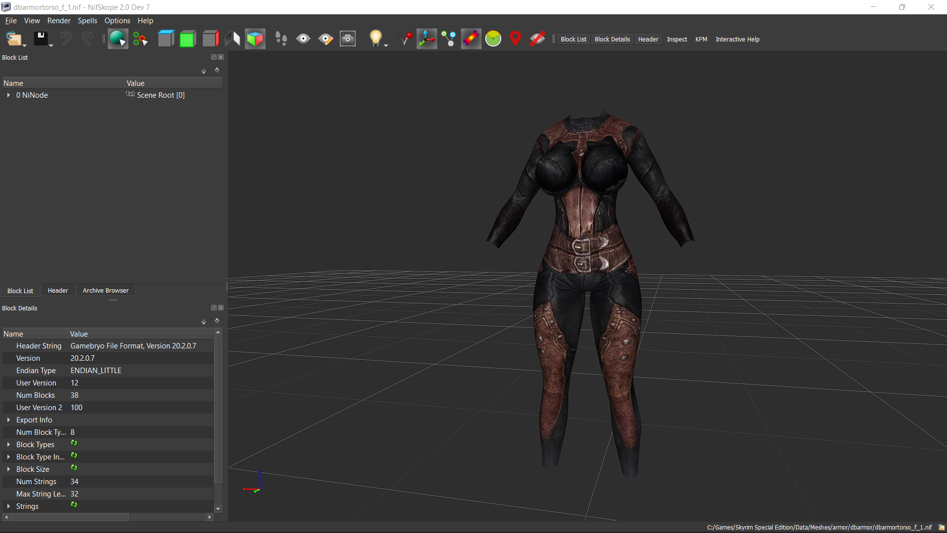Open the Render menu
The height and width of the screenshot is (533, 947).
(59, 21)
